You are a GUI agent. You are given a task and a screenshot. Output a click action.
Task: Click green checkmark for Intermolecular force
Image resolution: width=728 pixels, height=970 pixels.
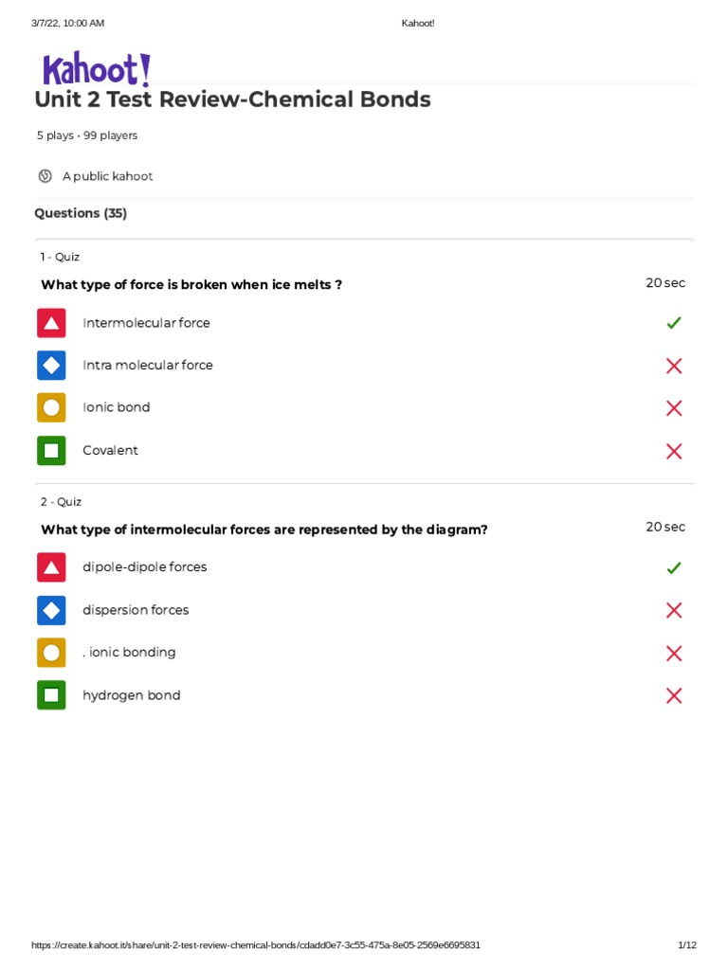coord(674,323)
